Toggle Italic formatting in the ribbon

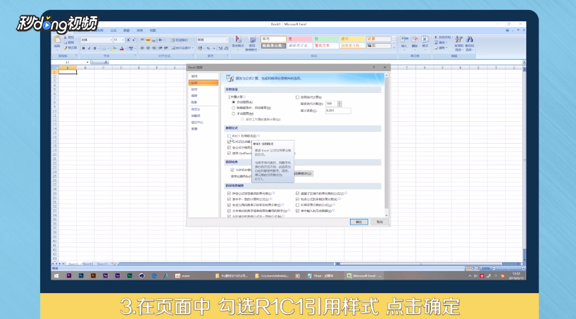[89, 48]
